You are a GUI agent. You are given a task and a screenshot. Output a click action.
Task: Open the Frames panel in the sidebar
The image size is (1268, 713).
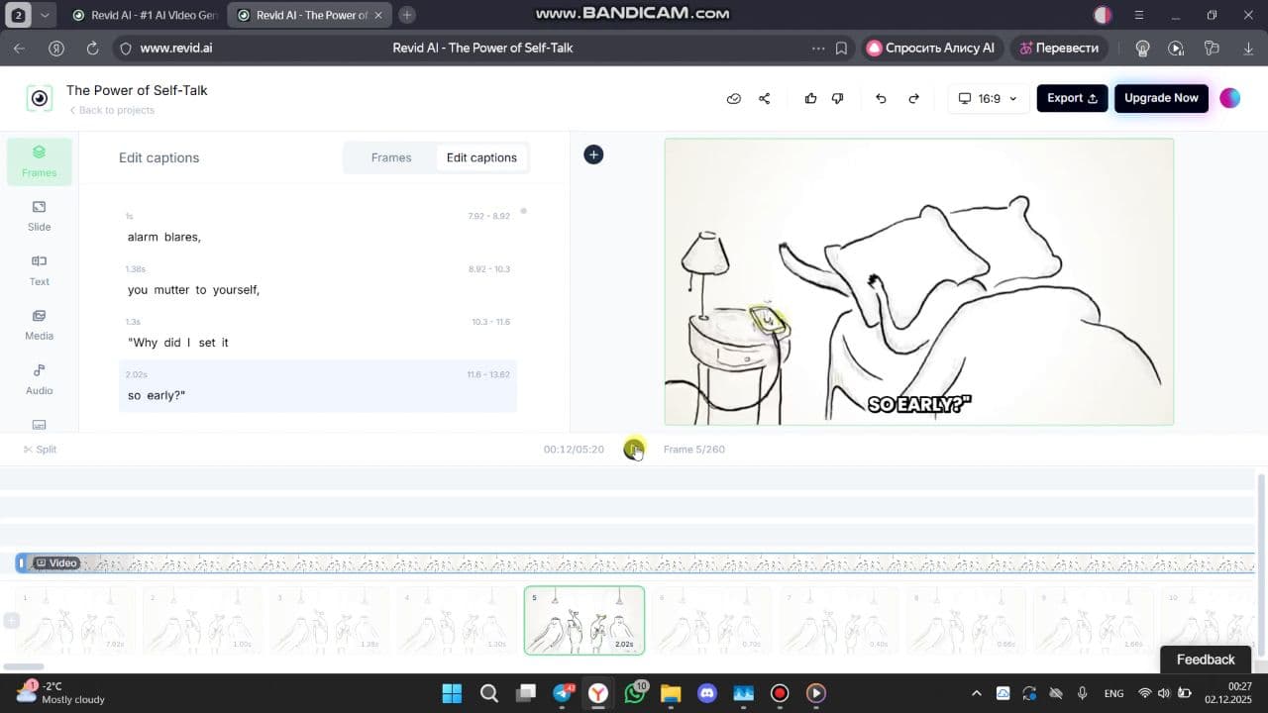pyautogui.click(x=39, y=160)
